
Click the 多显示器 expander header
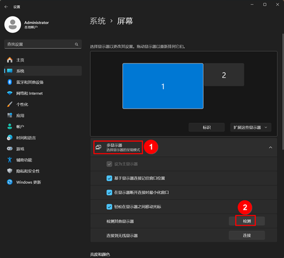tap(184, 147)
